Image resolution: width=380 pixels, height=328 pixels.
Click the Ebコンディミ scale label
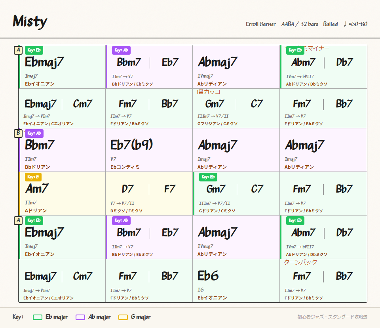coord(125,167)
